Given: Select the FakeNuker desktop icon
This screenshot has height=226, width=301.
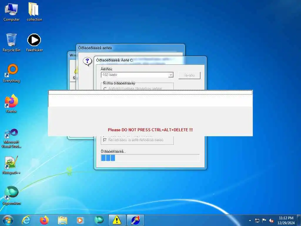Looking at the screenshot, I should pyautogui.click(x=34, y=42).
